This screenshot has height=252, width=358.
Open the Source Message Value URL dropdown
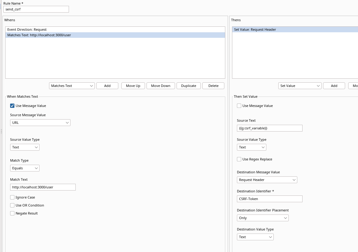(x=40, y=122)
